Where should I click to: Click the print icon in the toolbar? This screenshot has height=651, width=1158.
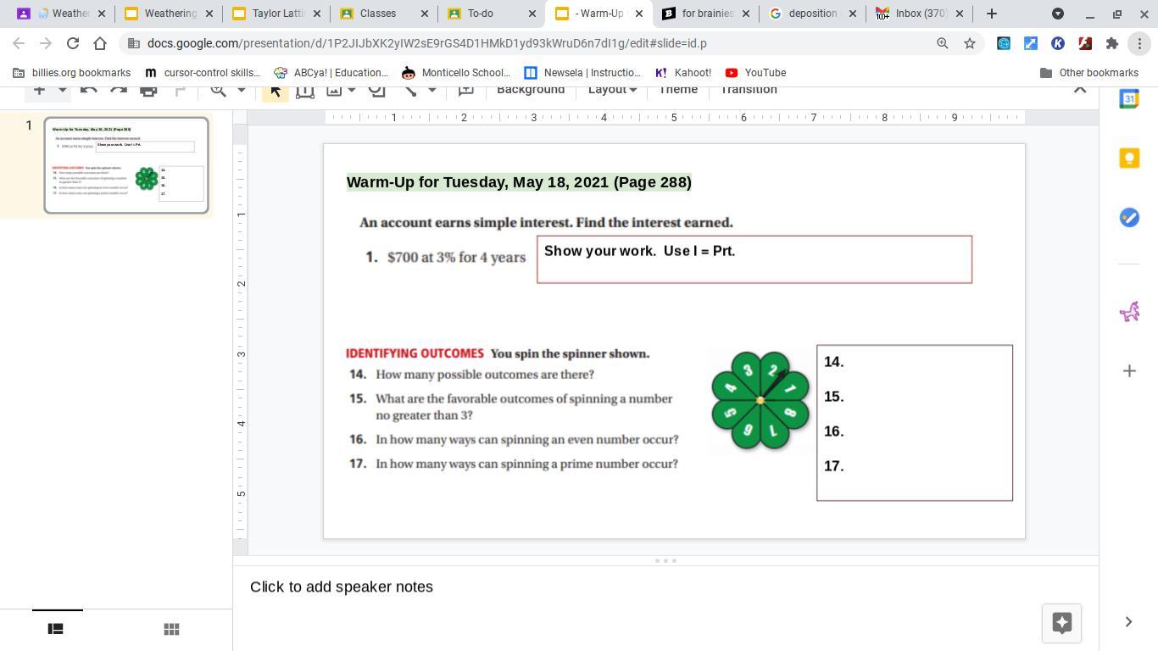(148, 90)
